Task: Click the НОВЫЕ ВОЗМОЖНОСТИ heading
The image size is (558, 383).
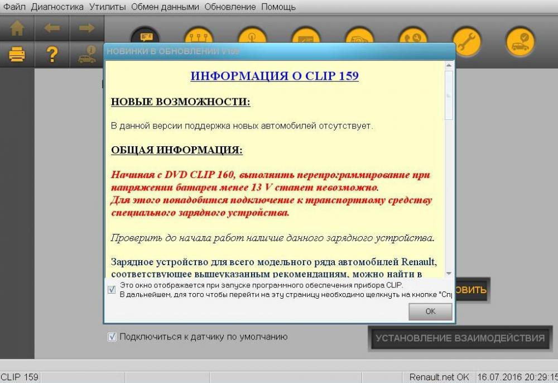Action: pyautogui.click(x=180, y=102)
